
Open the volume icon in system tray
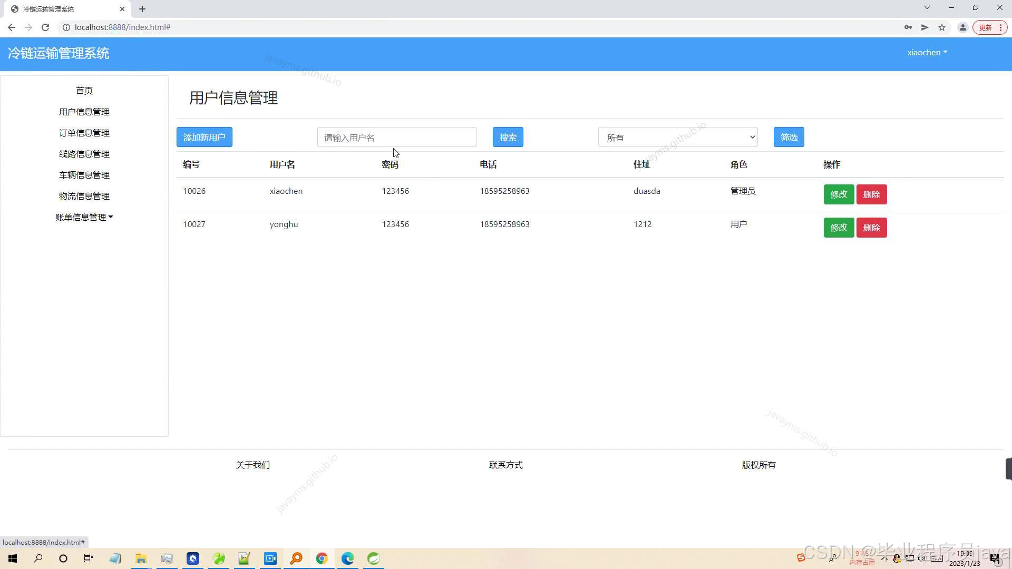pyautogui.click(x=922, y=558)
